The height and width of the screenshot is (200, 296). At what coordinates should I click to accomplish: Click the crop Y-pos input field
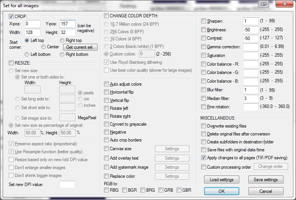[x=67, y=24]
